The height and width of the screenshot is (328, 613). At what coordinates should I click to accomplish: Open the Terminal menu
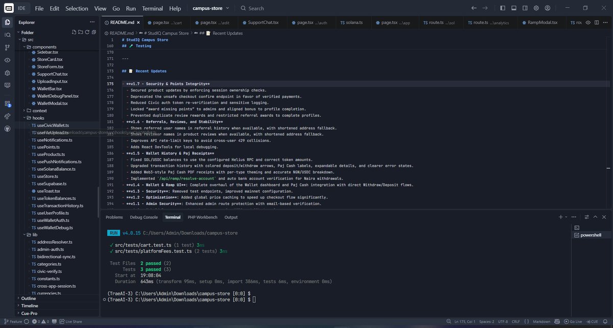pos(153,8)
